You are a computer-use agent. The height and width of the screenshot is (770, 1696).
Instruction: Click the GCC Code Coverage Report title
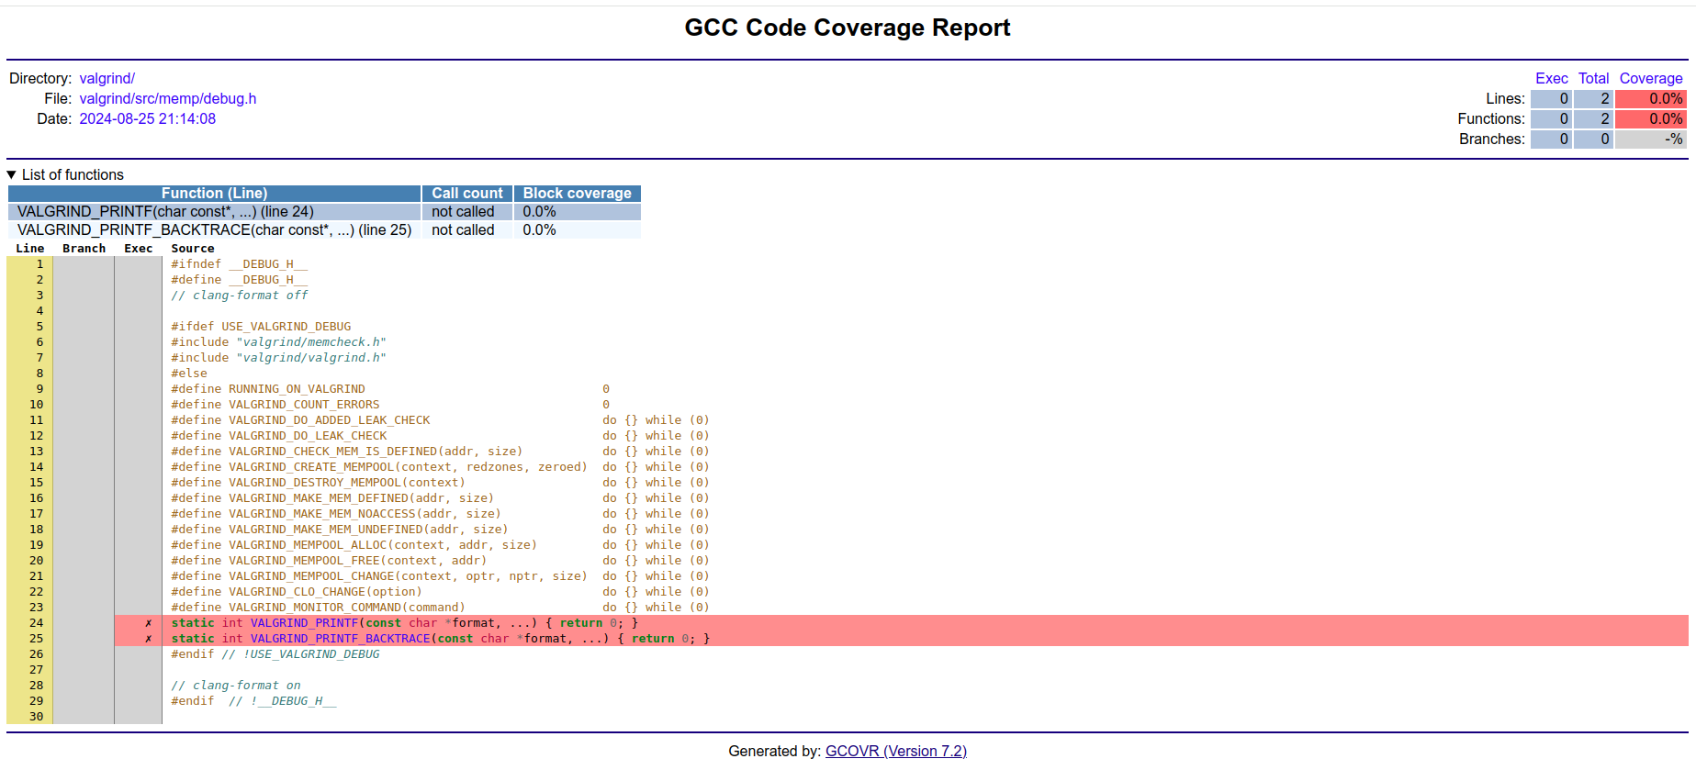click(x=847, y=28)
